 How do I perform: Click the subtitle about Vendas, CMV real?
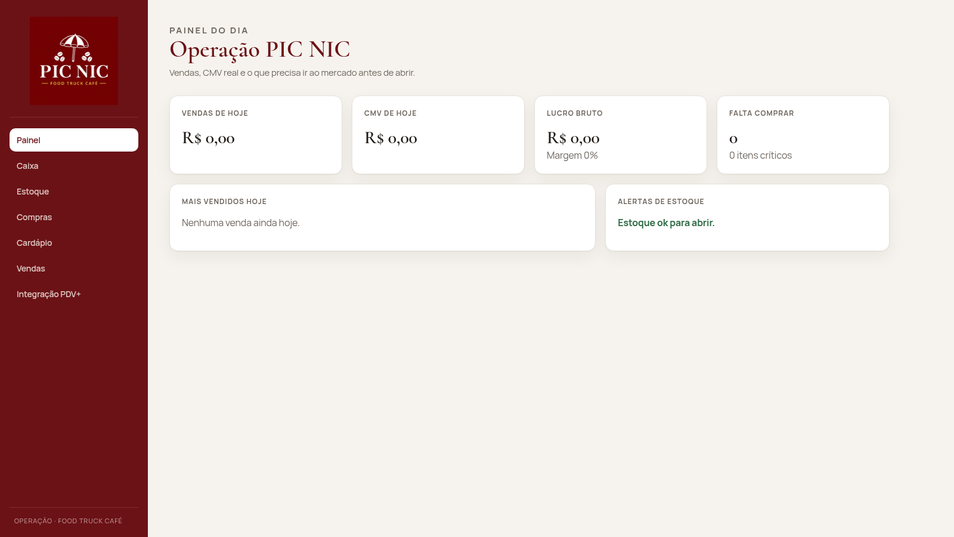(292, 73)
